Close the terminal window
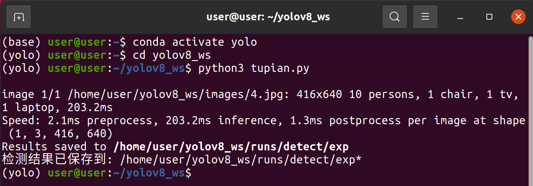This screenshot has height=186, width=533. click(x=518, y=17)
